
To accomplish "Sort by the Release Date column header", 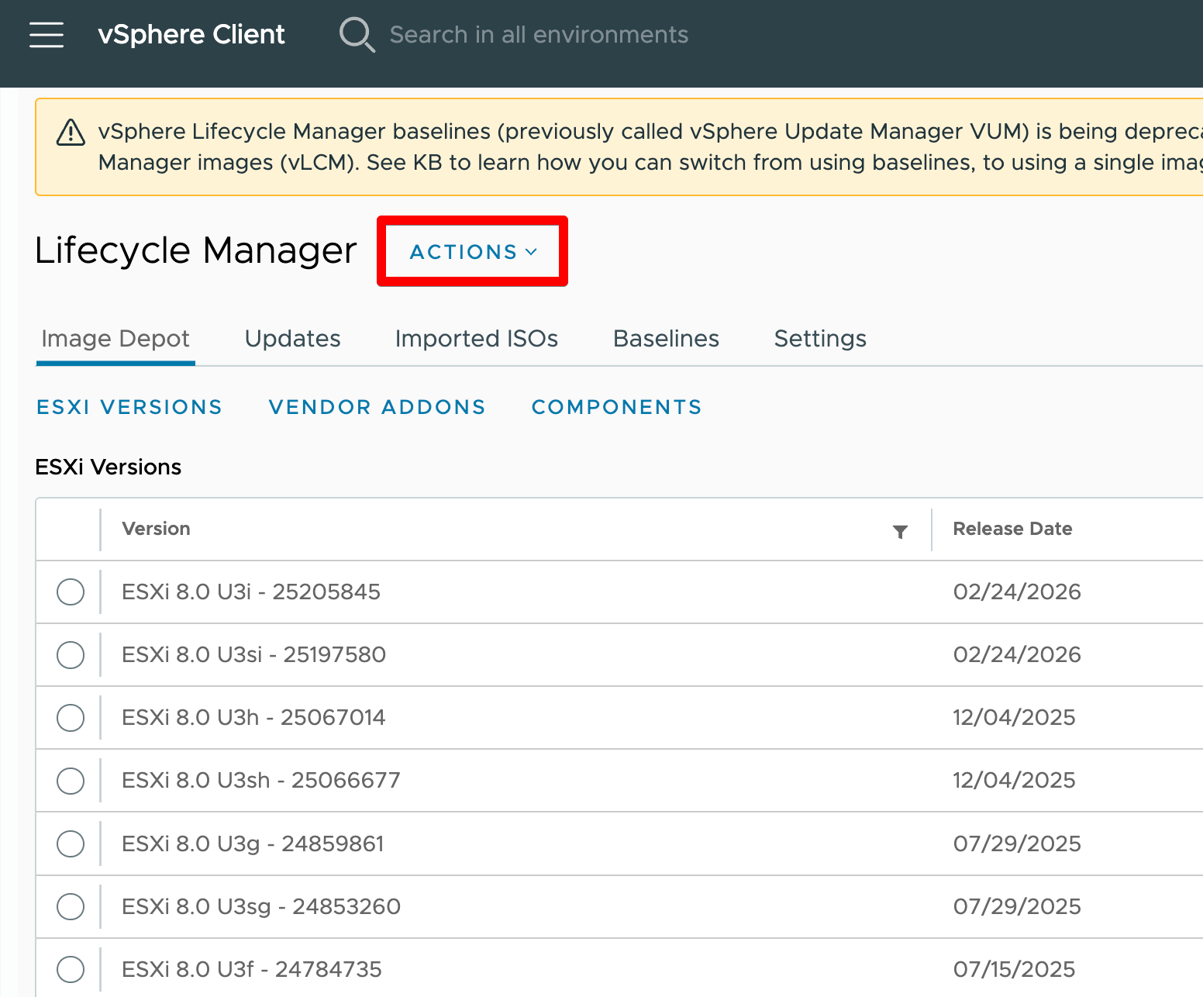I will tap(1012, 529).
